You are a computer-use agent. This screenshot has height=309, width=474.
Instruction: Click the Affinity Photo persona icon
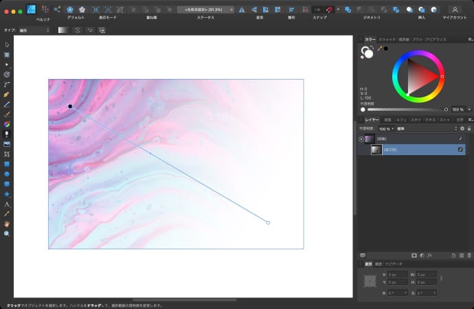31,10
